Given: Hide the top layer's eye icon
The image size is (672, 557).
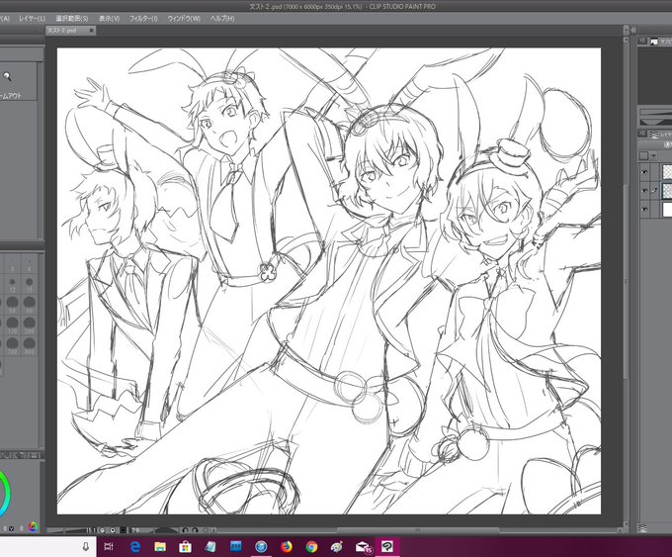Looking at the screenshot, I should coord(645,172).
